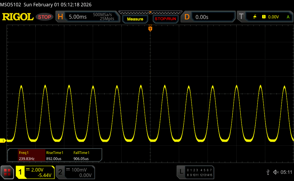
Task: Click the orange trigger position marker
Action: point(150,29)
